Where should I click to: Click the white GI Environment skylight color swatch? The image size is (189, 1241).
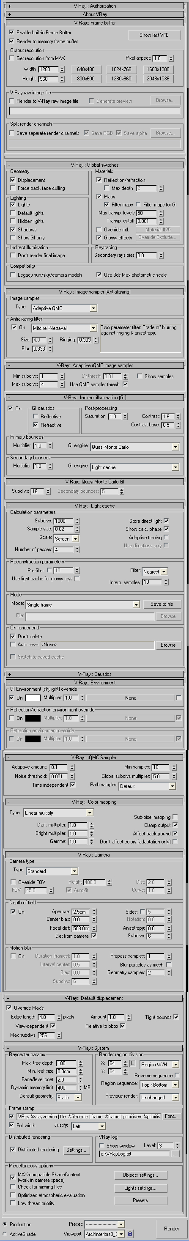[x=33, y=697]
